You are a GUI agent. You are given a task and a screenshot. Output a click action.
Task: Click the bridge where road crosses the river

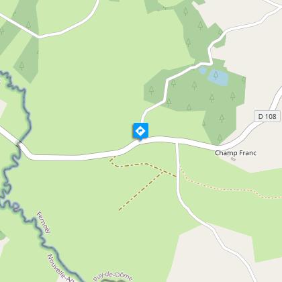(19, 144)
